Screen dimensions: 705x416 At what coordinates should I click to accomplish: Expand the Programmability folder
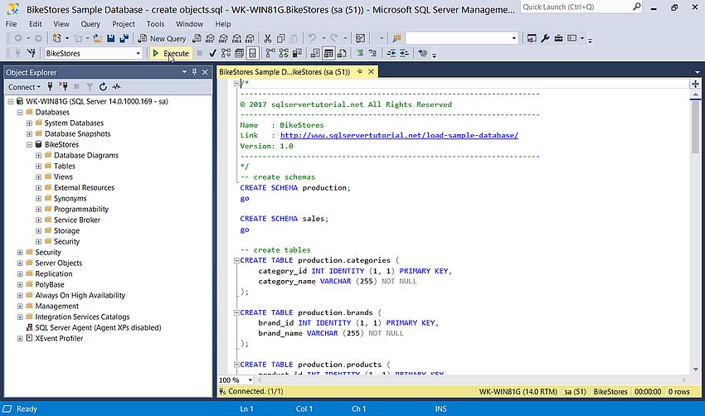[x=39, y=210]
